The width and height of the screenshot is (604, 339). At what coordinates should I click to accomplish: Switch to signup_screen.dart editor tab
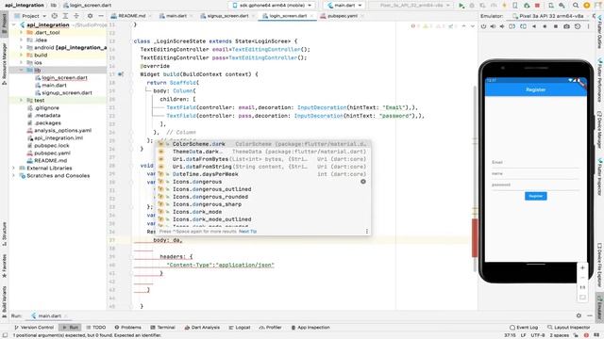pyautogui.click(x=227, y=16)
